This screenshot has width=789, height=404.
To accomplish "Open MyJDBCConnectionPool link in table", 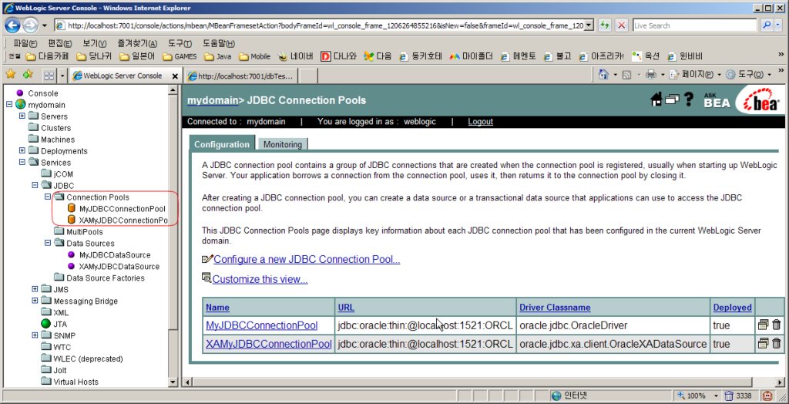I will click(262, 325).
